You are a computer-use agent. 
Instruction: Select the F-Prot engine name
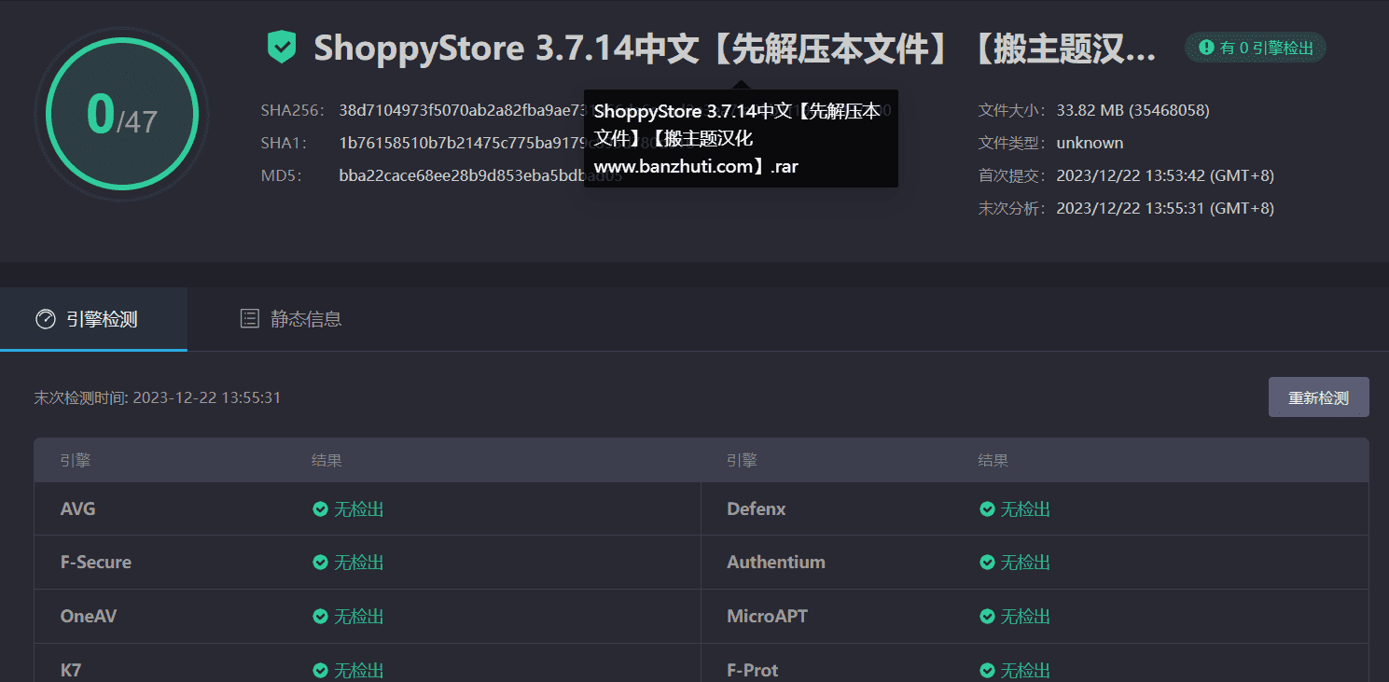[753, 670]
